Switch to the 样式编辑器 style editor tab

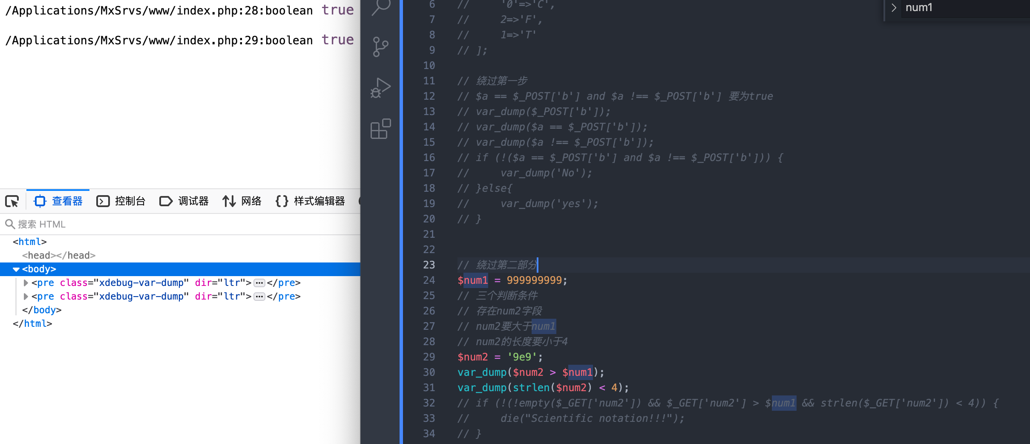click(x=310, y=201)
